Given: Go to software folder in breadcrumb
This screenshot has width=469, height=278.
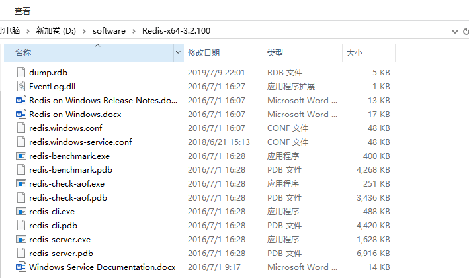Looking at the screenshot, I should 109,31.
